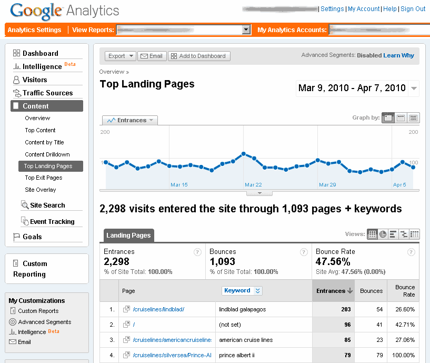Screen dimensions: 430x363
Task: Select the pivot view icon
Action: coord(414,234)
